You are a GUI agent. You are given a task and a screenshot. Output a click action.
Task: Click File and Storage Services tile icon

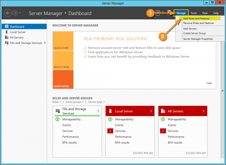tap(58, 111)
